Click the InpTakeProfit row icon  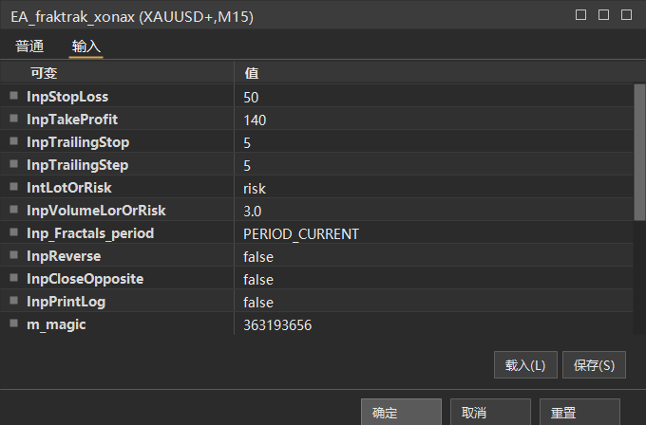[13, 119]
